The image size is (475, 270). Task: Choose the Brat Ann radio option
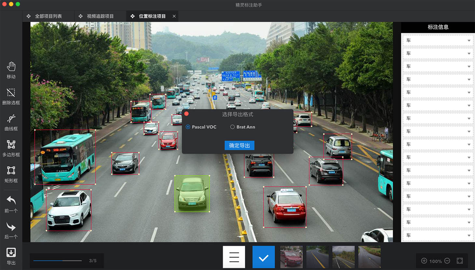click(232, 127)
